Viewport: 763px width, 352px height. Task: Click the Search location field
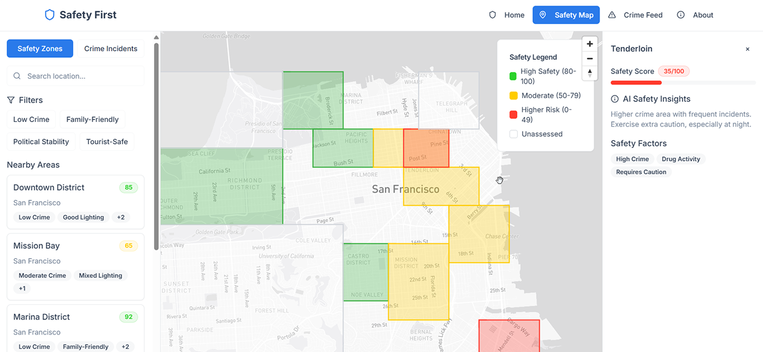click(x=75, y=76)
